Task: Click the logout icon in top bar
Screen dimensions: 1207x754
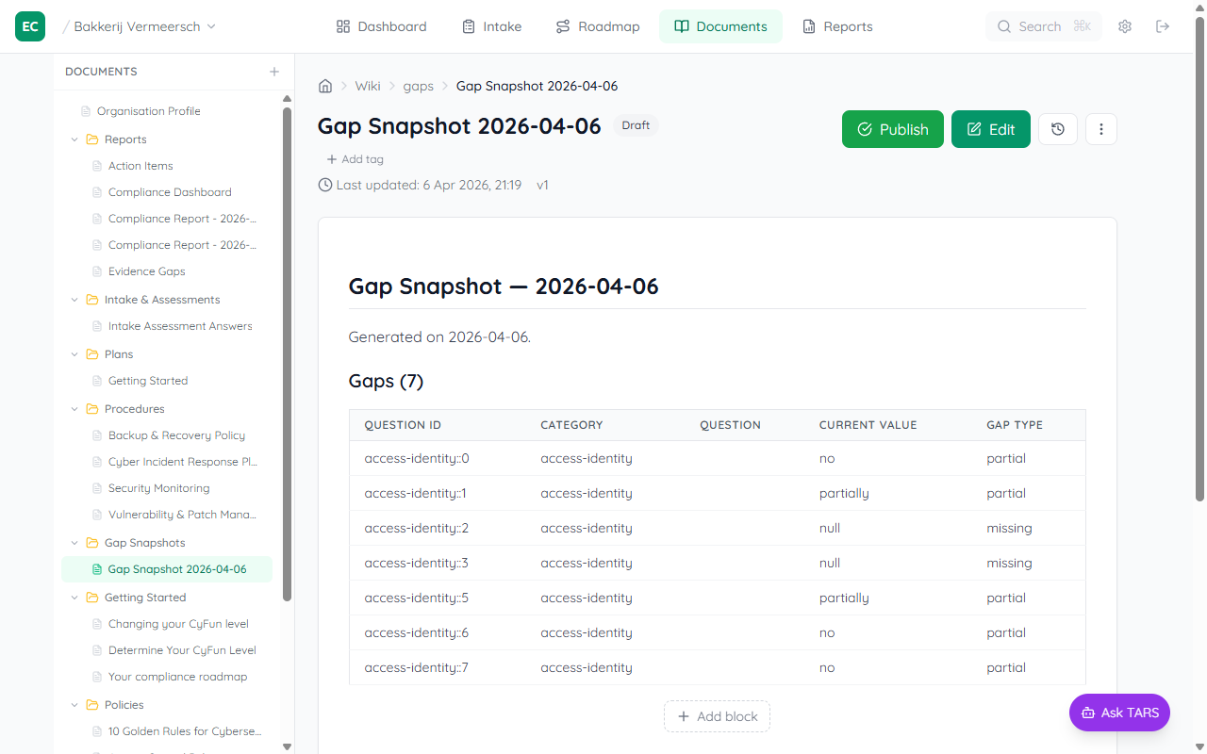Action: tap(1163, 26)
